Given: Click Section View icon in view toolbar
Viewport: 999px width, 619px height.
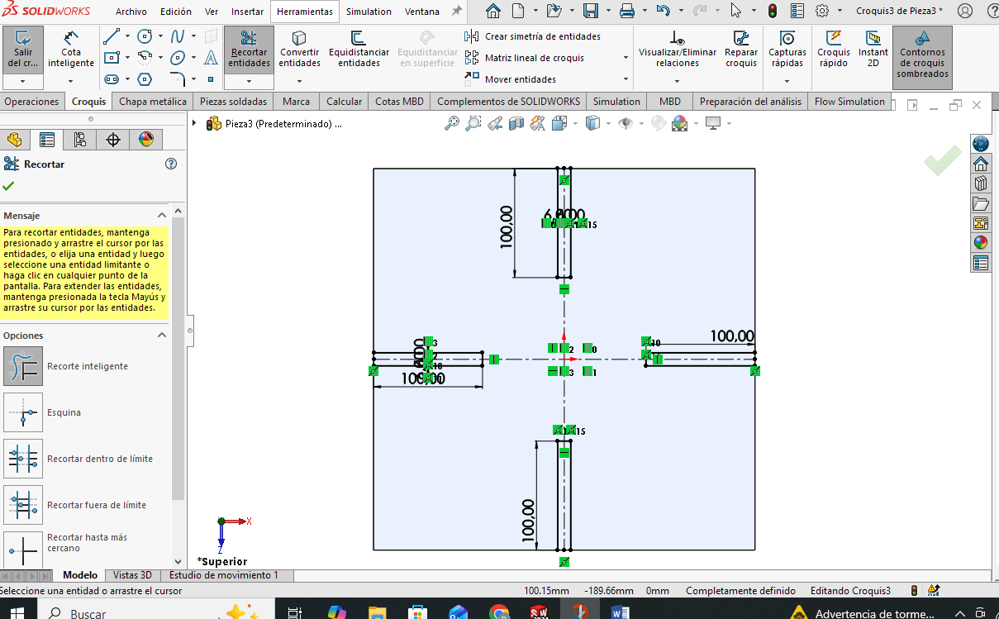Looking at the screenshot, I should 516,123.
